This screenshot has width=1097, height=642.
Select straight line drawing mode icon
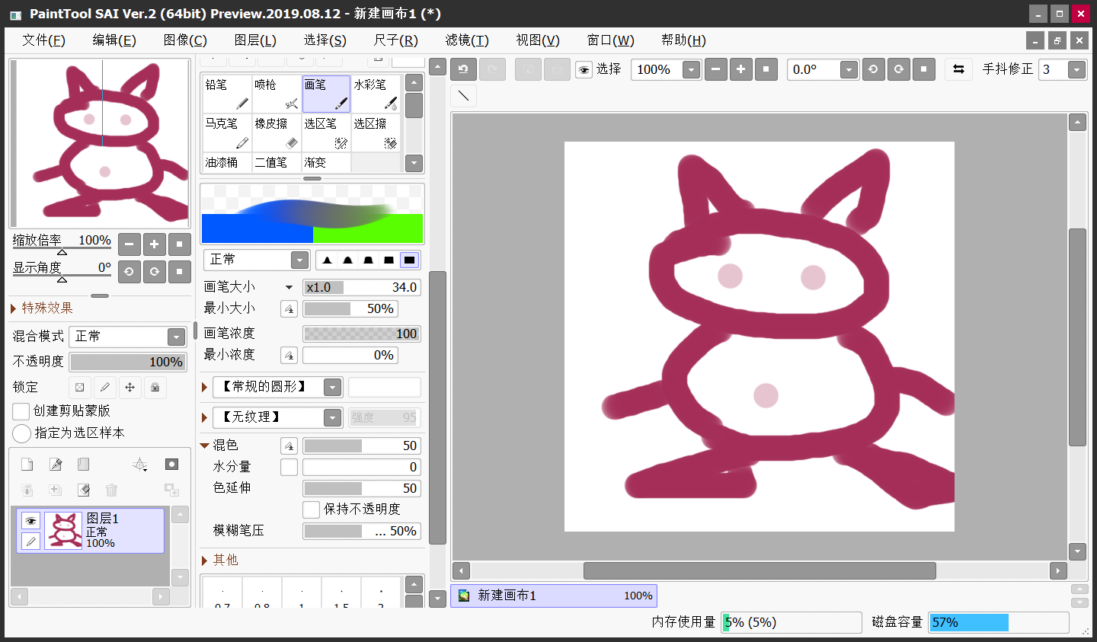coord(463,96)
